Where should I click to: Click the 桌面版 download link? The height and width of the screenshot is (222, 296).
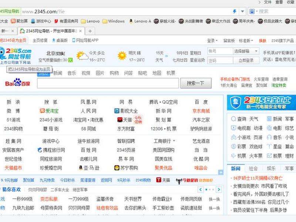[60, 40]
